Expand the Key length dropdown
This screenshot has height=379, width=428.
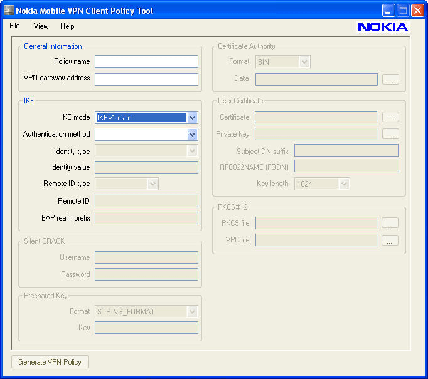click(343, 184)
